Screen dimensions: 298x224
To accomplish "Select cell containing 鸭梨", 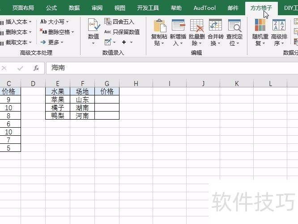I will (58, 116).
